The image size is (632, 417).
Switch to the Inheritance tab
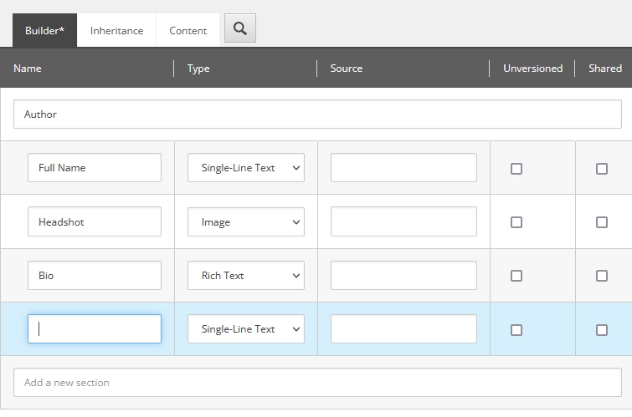click(x=116, y=31)
